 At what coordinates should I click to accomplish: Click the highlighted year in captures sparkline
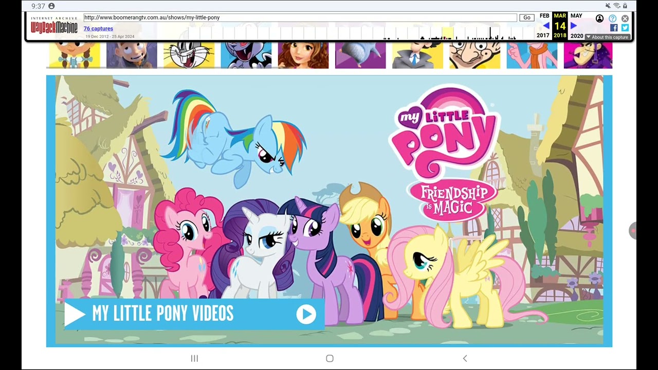click(x=448, y=33)
